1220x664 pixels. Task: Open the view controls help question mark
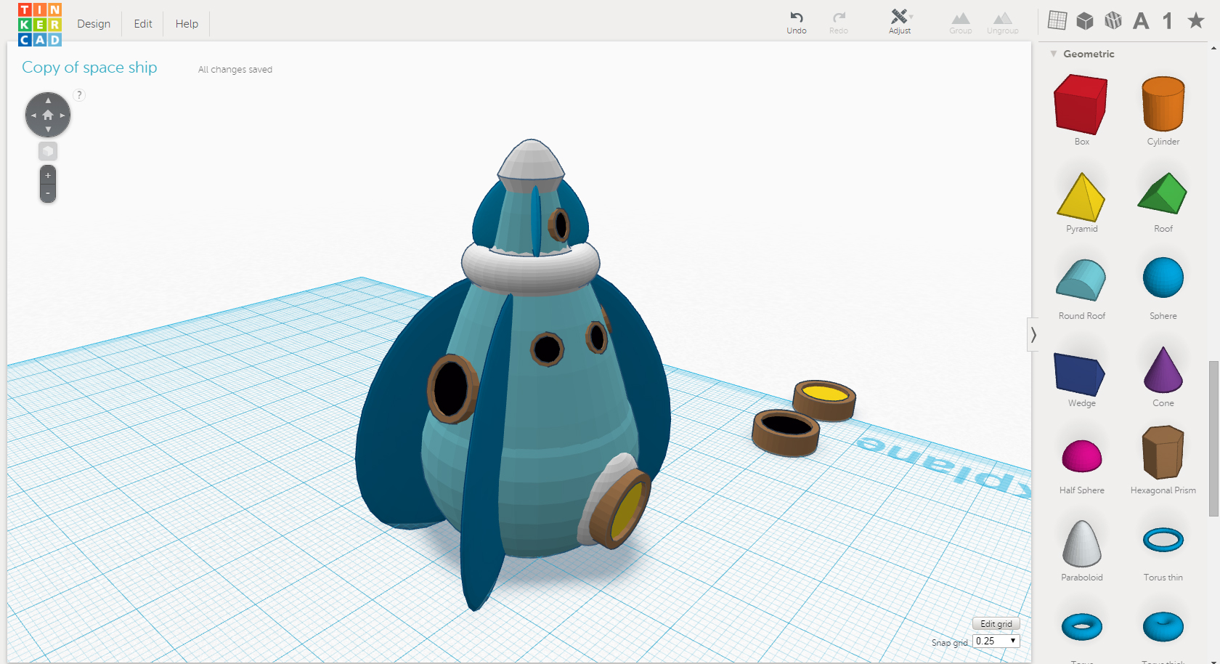(79, 94)
